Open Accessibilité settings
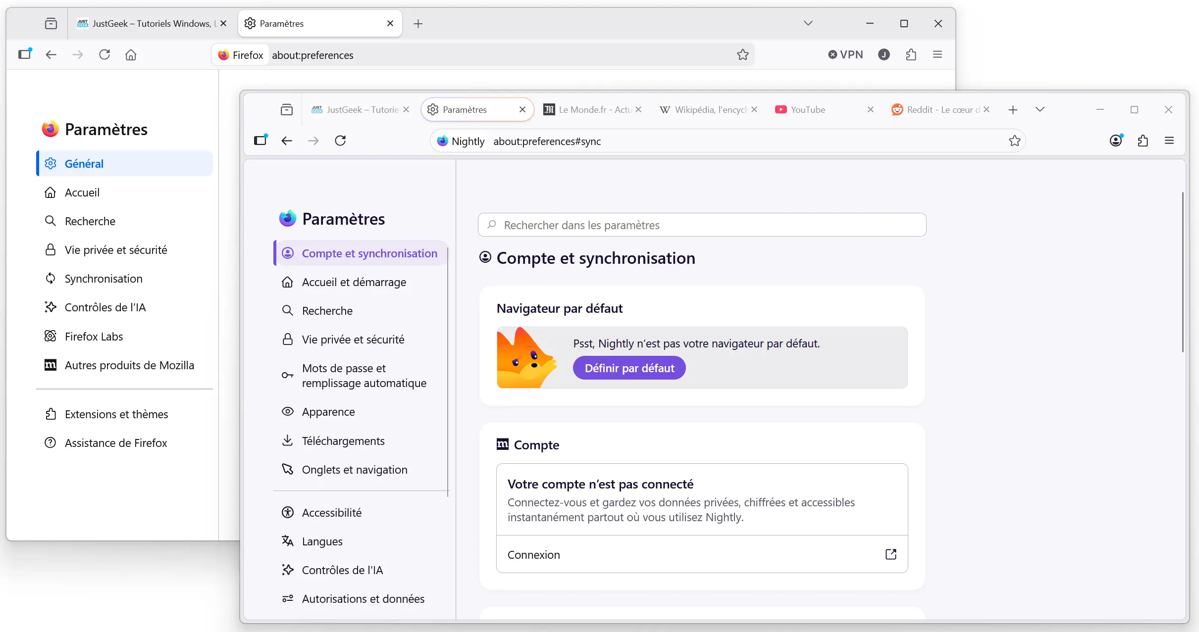1199x632 pixels. pyautogui.click(x=361, y=513)
